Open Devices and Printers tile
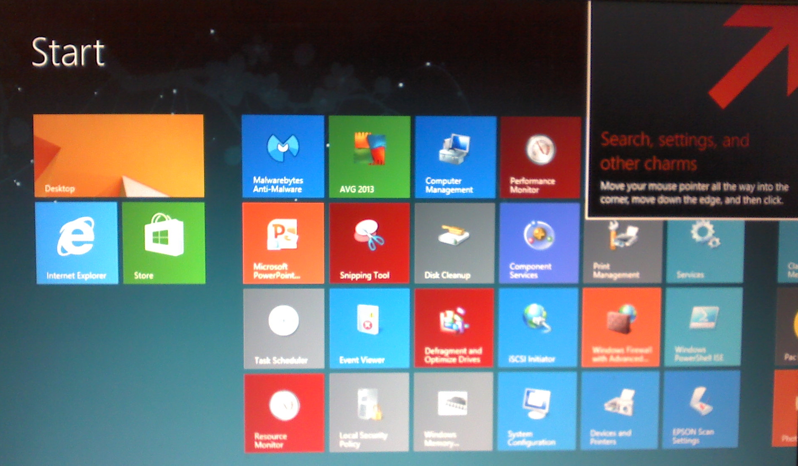 619,410
